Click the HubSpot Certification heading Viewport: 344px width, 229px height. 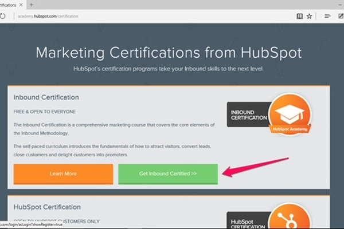[x=47, y=207]
